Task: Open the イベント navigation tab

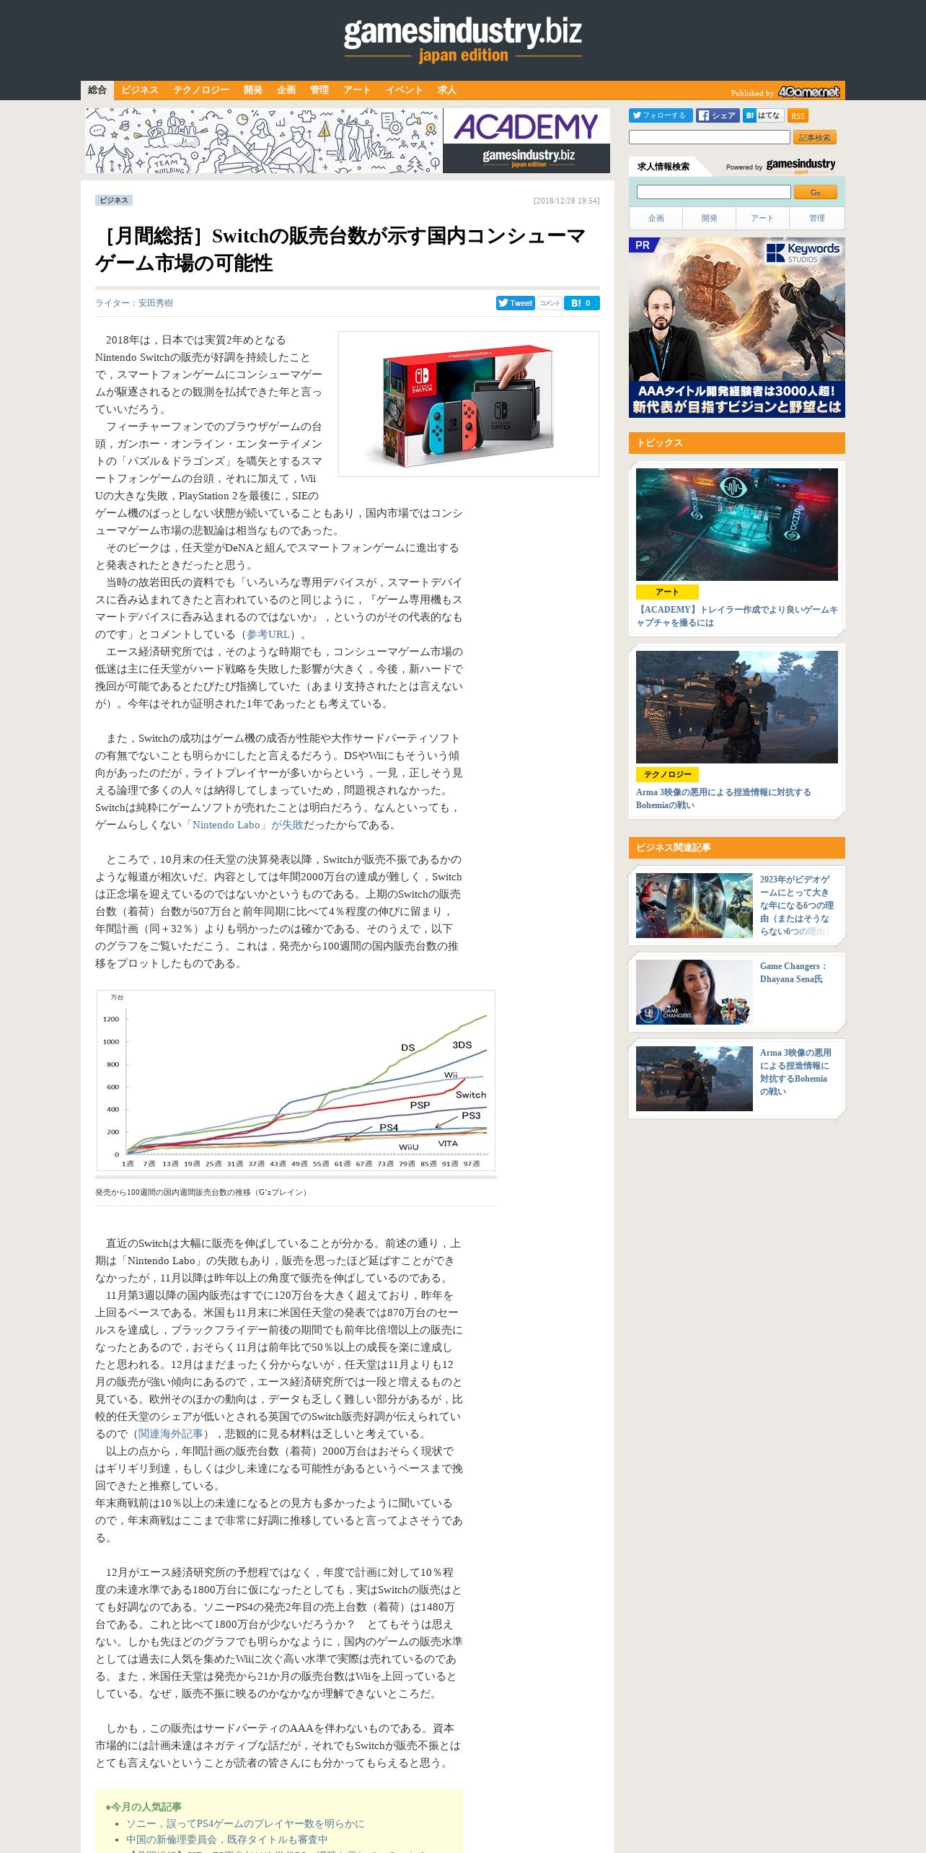Action: 404,90
